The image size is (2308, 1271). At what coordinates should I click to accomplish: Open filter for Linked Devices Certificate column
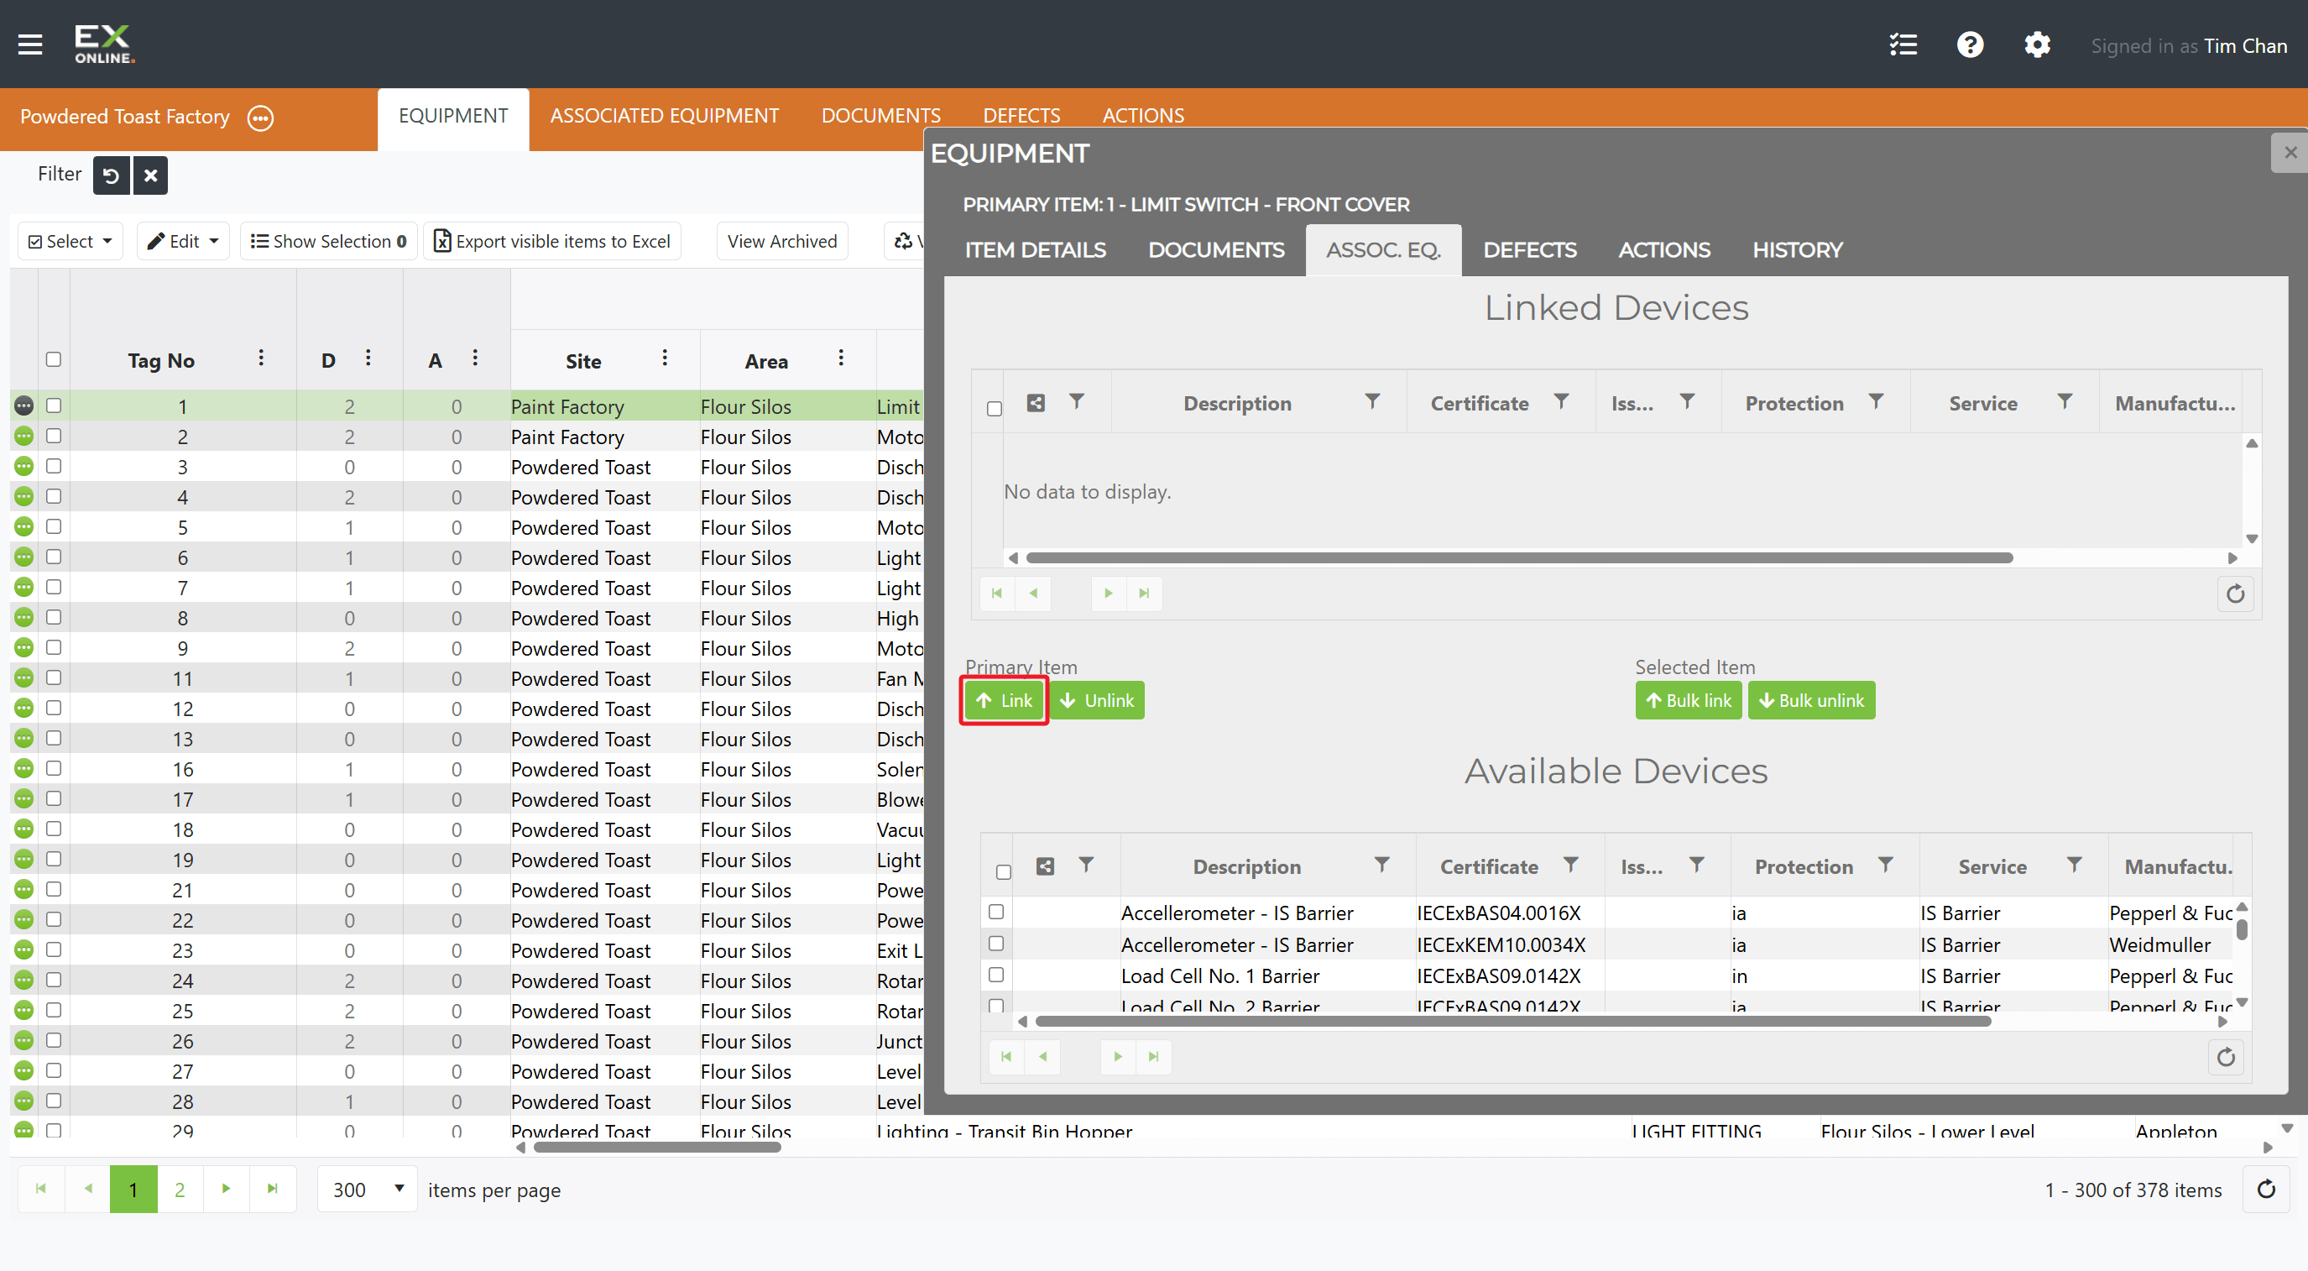(x=1561, y=400)
